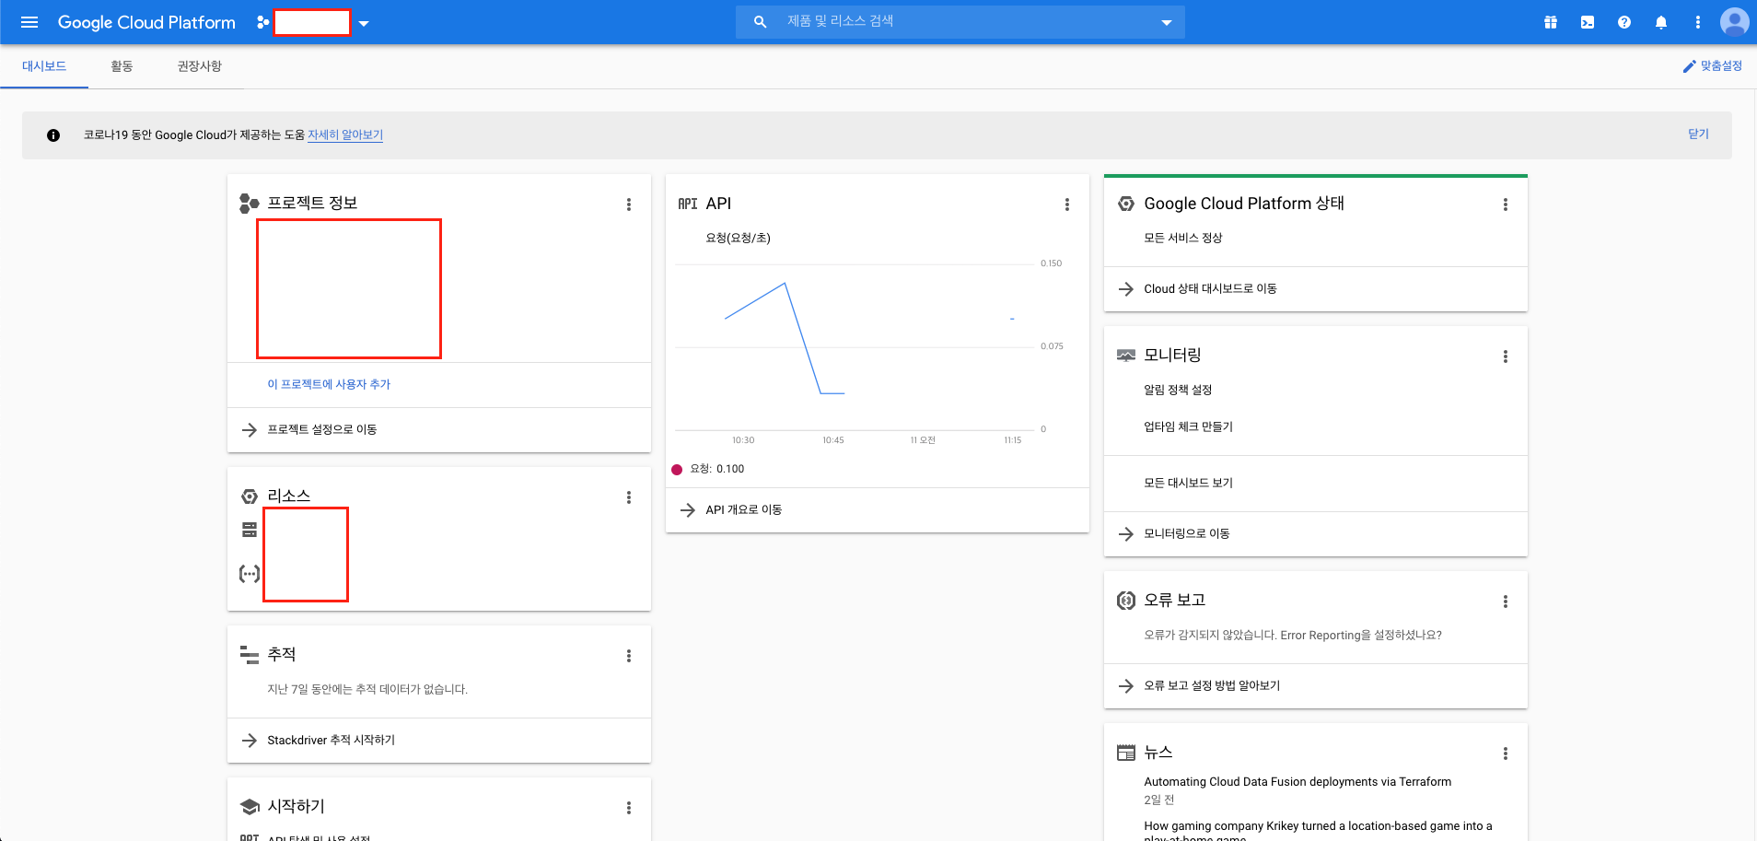The image size is (1757, 841).
Task: Click the 추적 card title icon
Action: pyautogui.click(x=250, y=655)
